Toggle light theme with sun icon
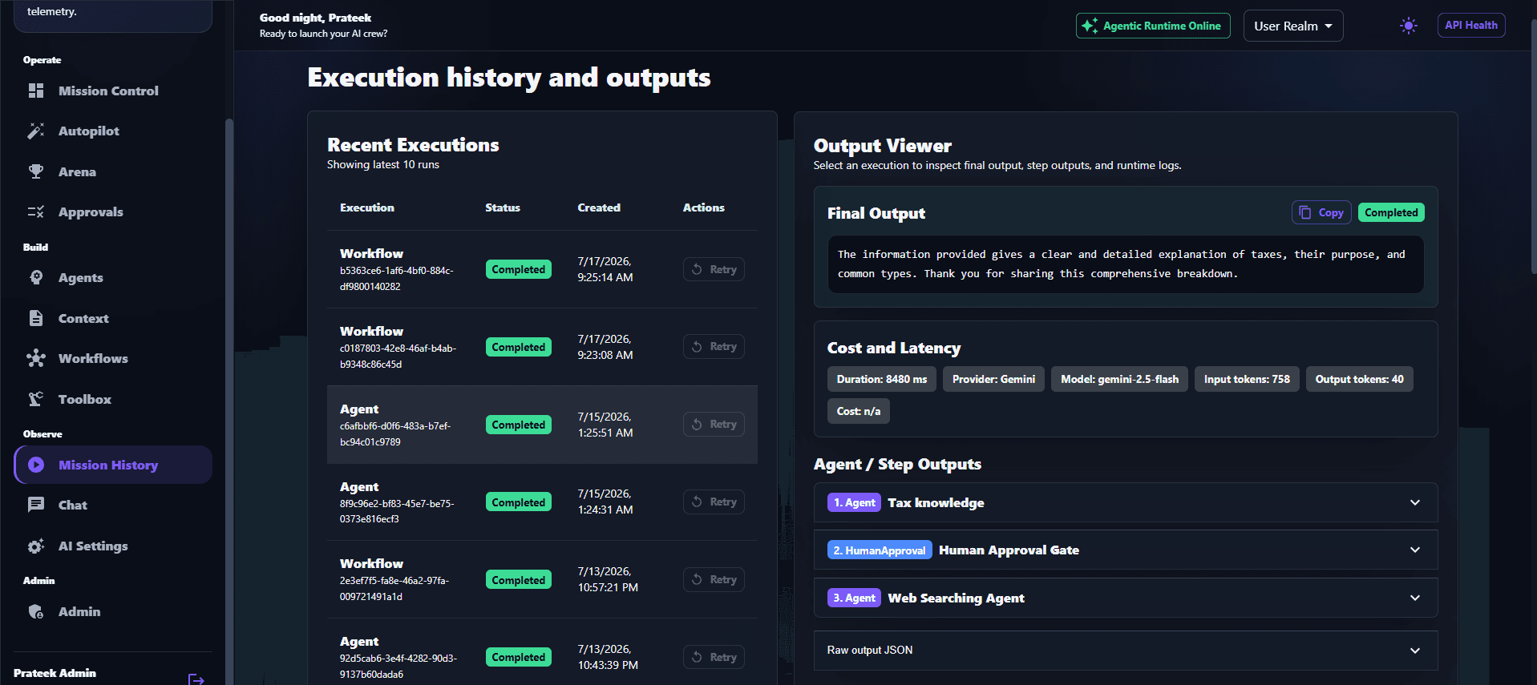This screenshot has width=1537, height=685. pos(1409,26)
